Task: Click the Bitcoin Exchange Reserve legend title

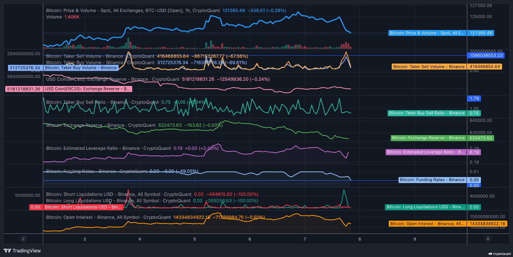Action: pos(101,125)
